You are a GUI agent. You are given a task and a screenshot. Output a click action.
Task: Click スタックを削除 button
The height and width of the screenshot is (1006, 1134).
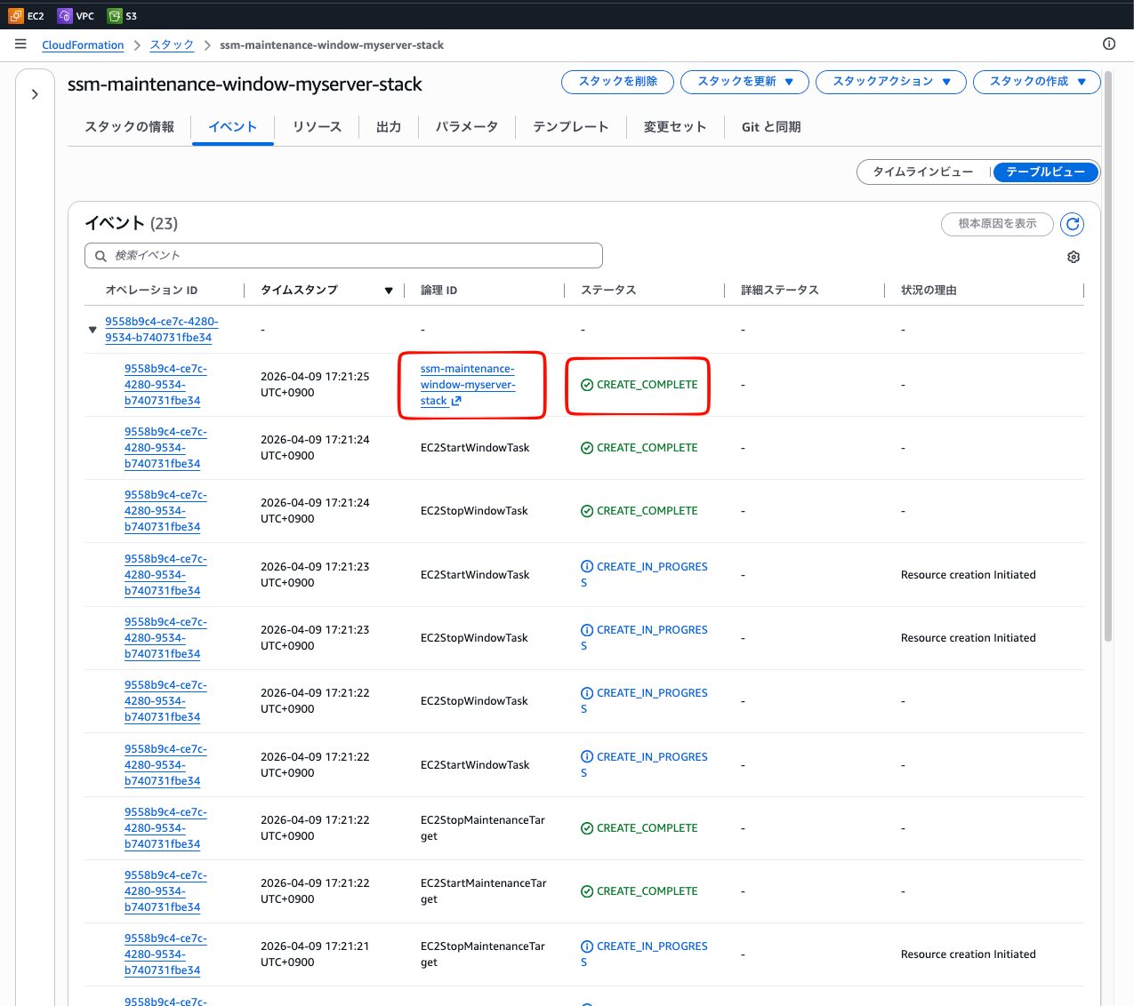[x=617, y=82]
